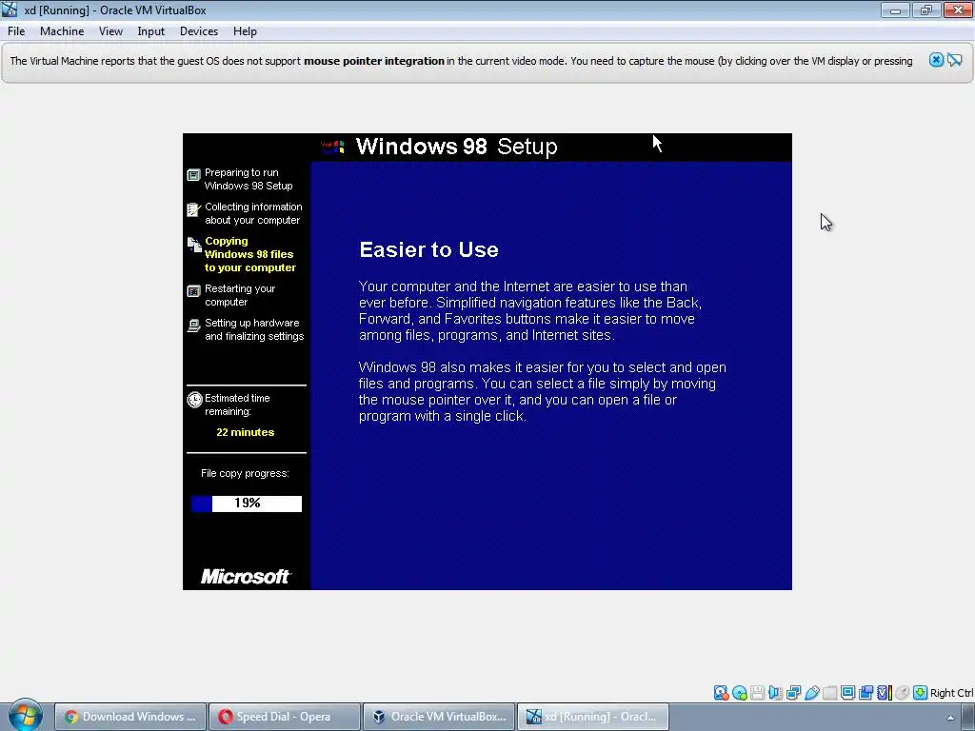Open the View menu
The width and height of the screenshot is (975, 731).
[110, 31]
